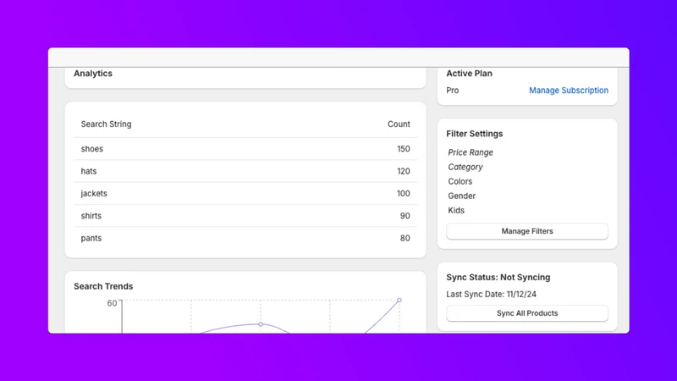The height and width of the screenshot is (381, 677).
Task: Click the Sync All Products button
Action: pos(526,313)
